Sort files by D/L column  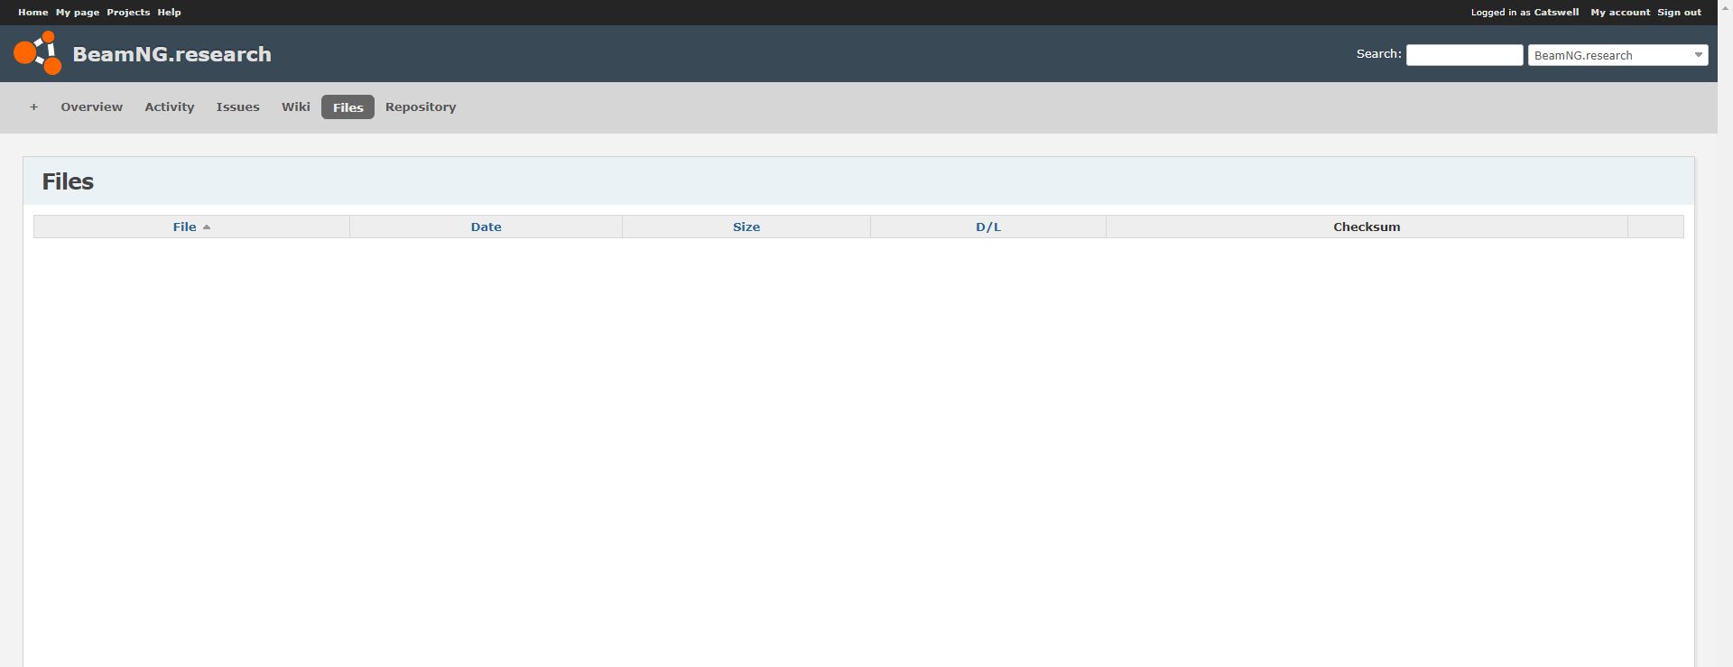[x=988, y=227]
